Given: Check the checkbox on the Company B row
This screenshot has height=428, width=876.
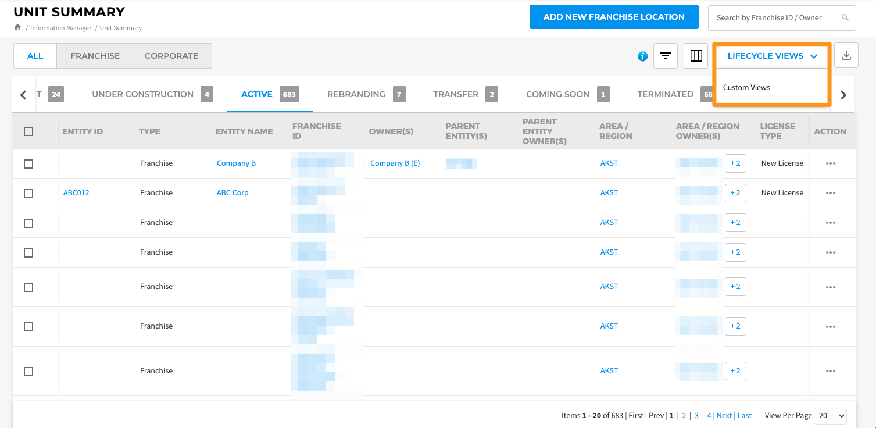Looking at the screenshot, I should pos(28,163).
